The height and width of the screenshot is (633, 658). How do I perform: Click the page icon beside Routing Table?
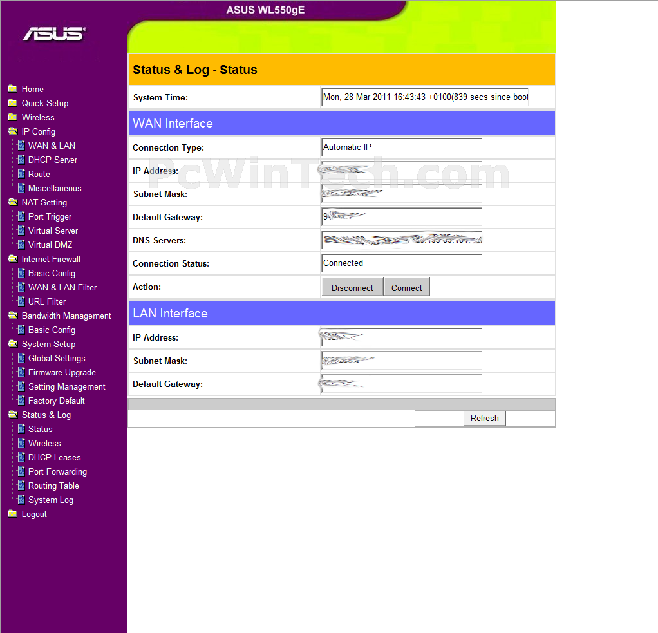point(21,486)
